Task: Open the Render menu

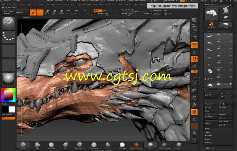Action: [x=95, y=4]
